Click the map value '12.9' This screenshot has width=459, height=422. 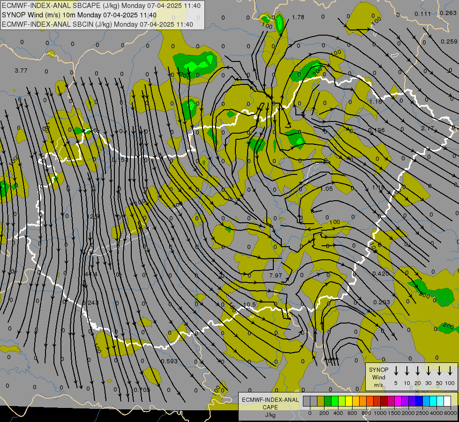[93, 217]
